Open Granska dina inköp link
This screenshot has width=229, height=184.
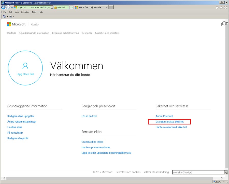(92, 142)
